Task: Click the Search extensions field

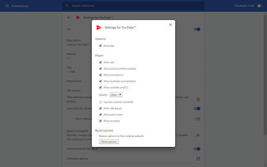Action: click(x=133, y=6)
